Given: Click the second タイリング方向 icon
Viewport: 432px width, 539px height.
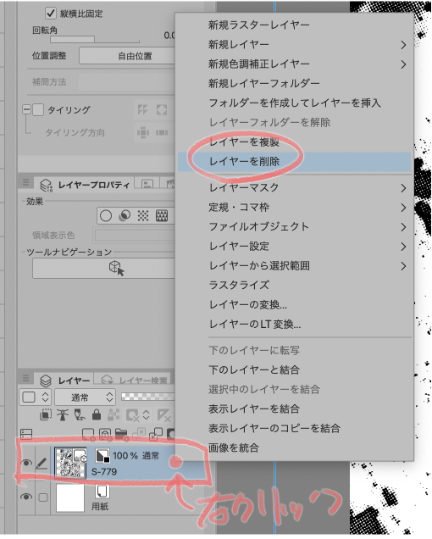Looking at the screenshot, I should click(162, 132).
